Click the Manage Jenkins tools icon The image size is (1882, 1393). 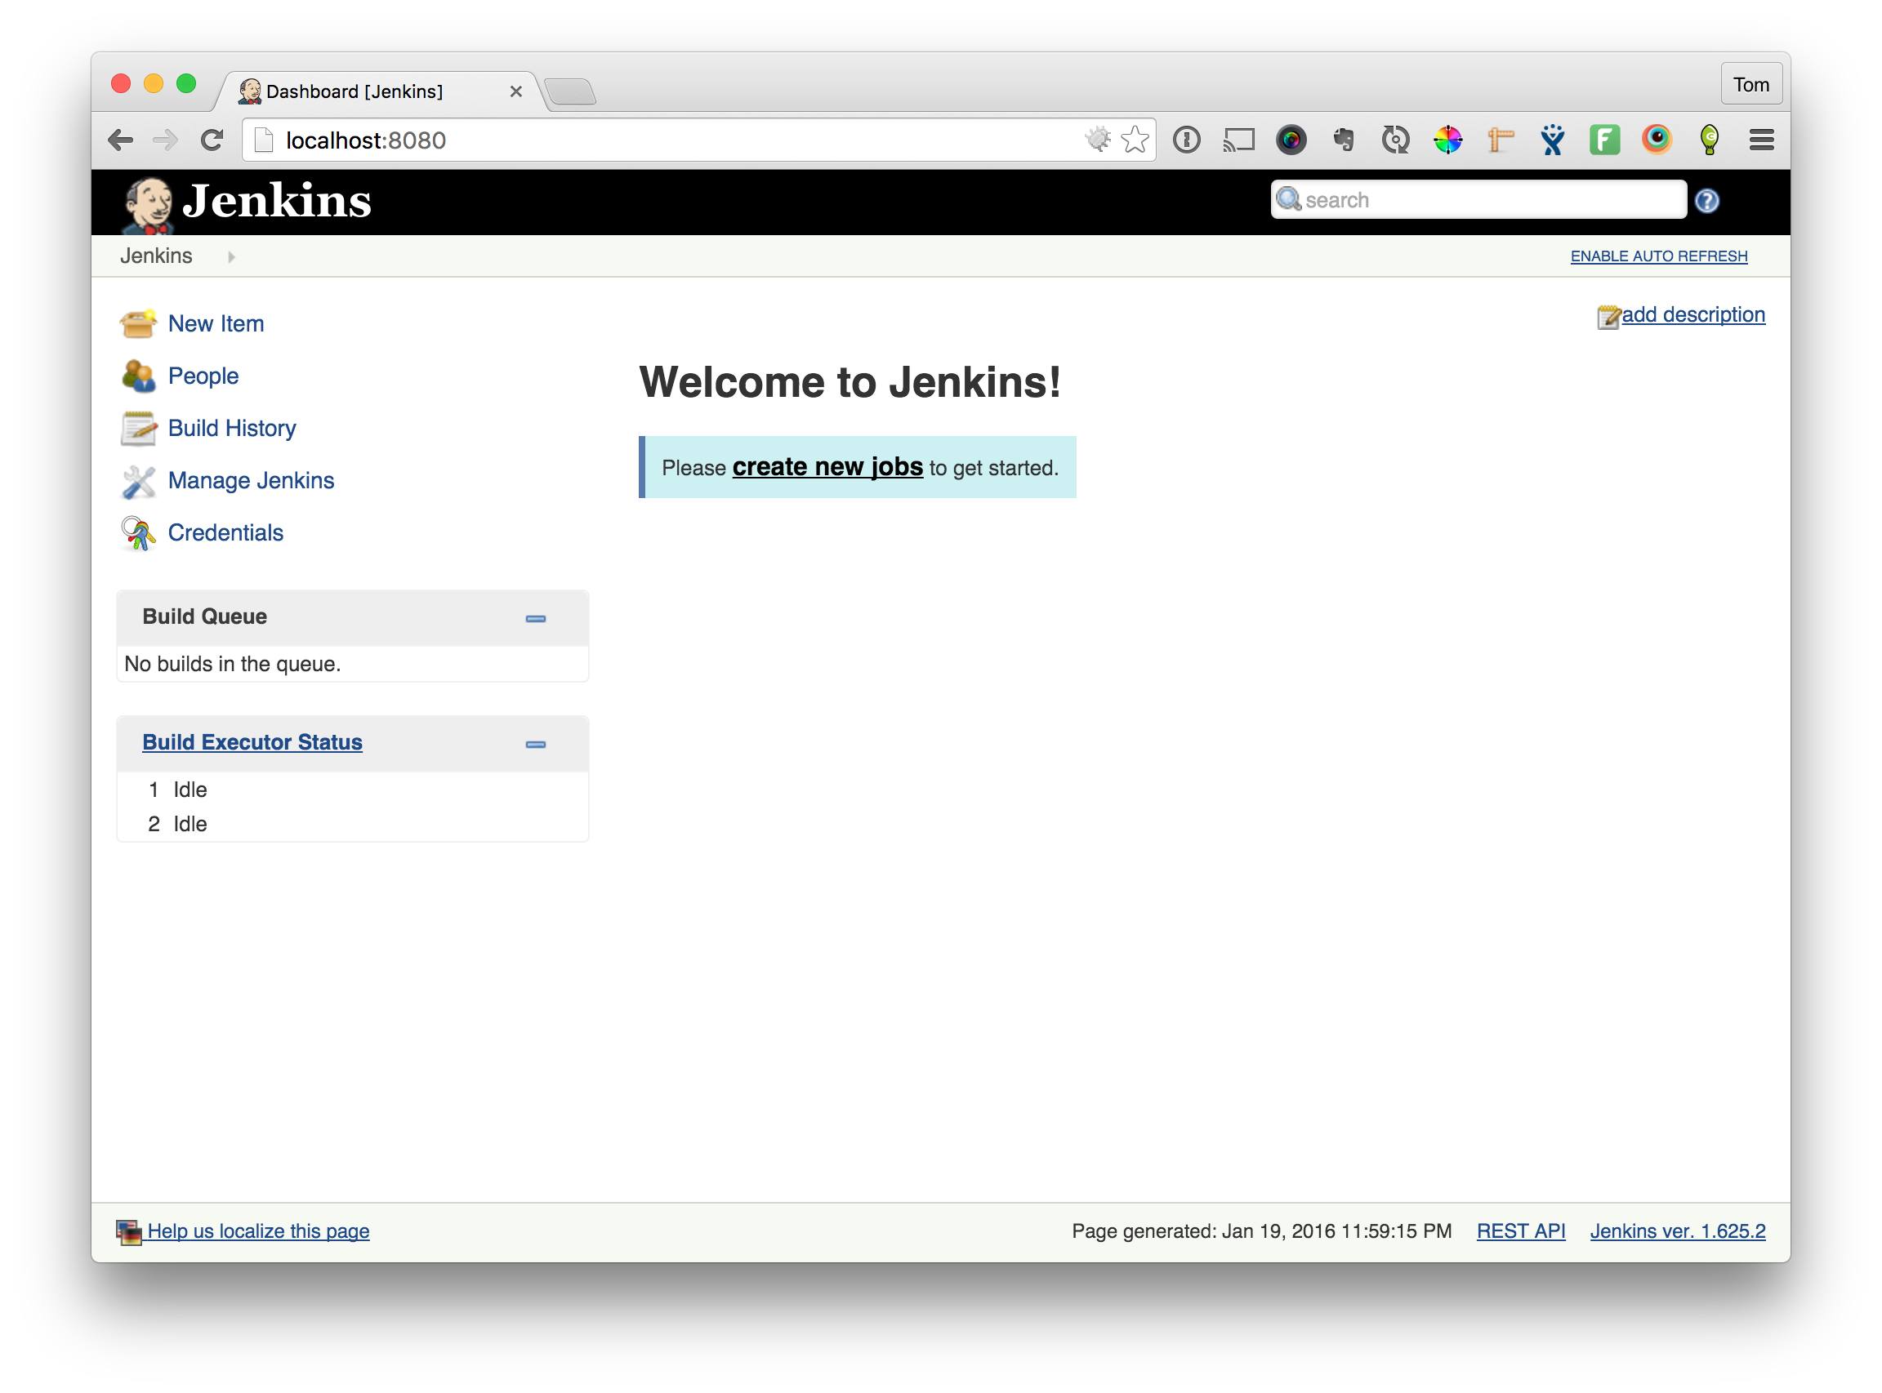click(137, 481)
